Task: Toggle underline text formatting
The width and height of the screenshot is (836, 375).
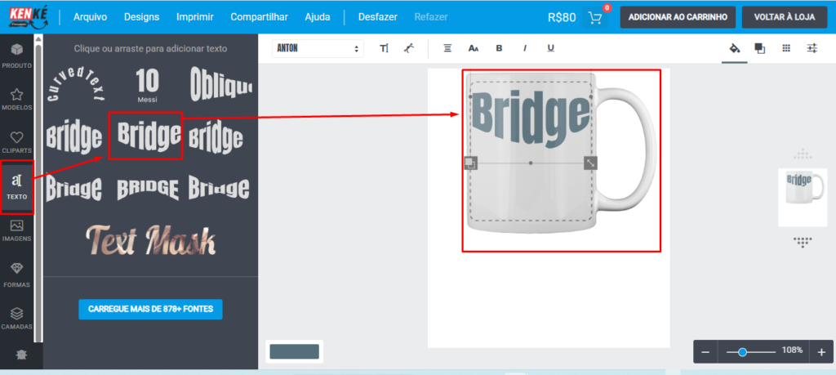Action: [x=551, y=48]
